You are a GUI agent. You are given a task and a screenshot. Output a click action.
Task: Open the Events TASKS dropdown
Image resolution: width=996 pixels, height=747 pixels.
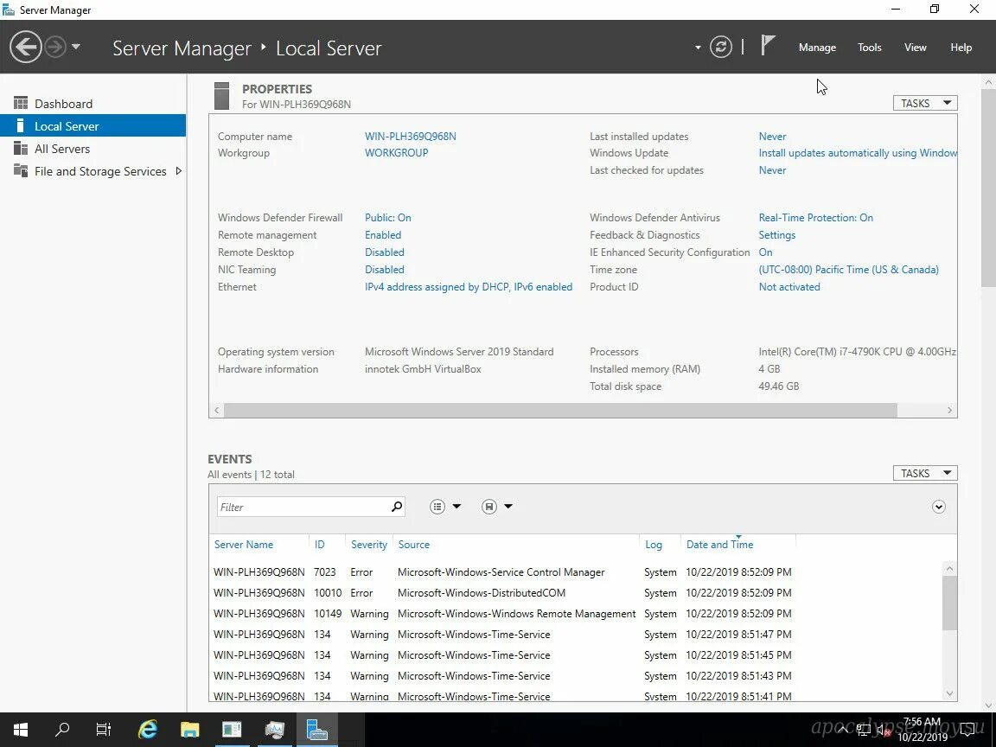click(x=925, y=473)
